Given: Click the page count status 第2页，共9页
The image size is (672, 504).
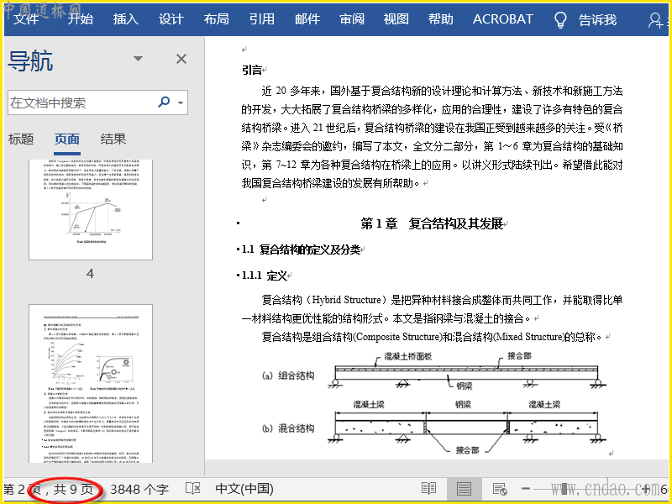Looking at the screenshot, I should pyautogui.click(x=49, y=489).
